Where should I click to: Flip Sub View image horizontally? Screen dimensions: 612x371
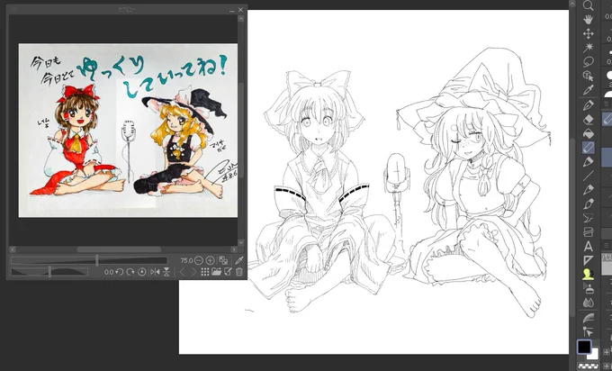[x=155, y=272]
